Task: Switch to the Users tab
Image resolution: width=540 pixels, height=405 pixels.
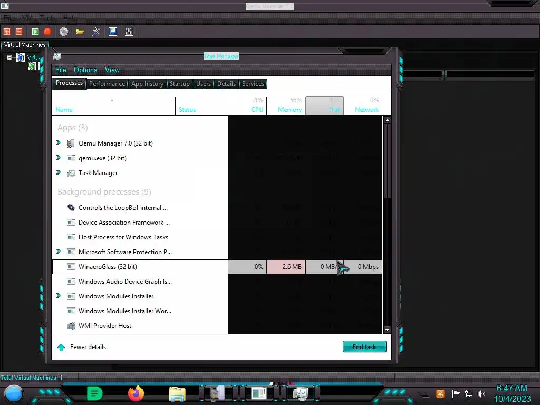Action: pos(204,84)
